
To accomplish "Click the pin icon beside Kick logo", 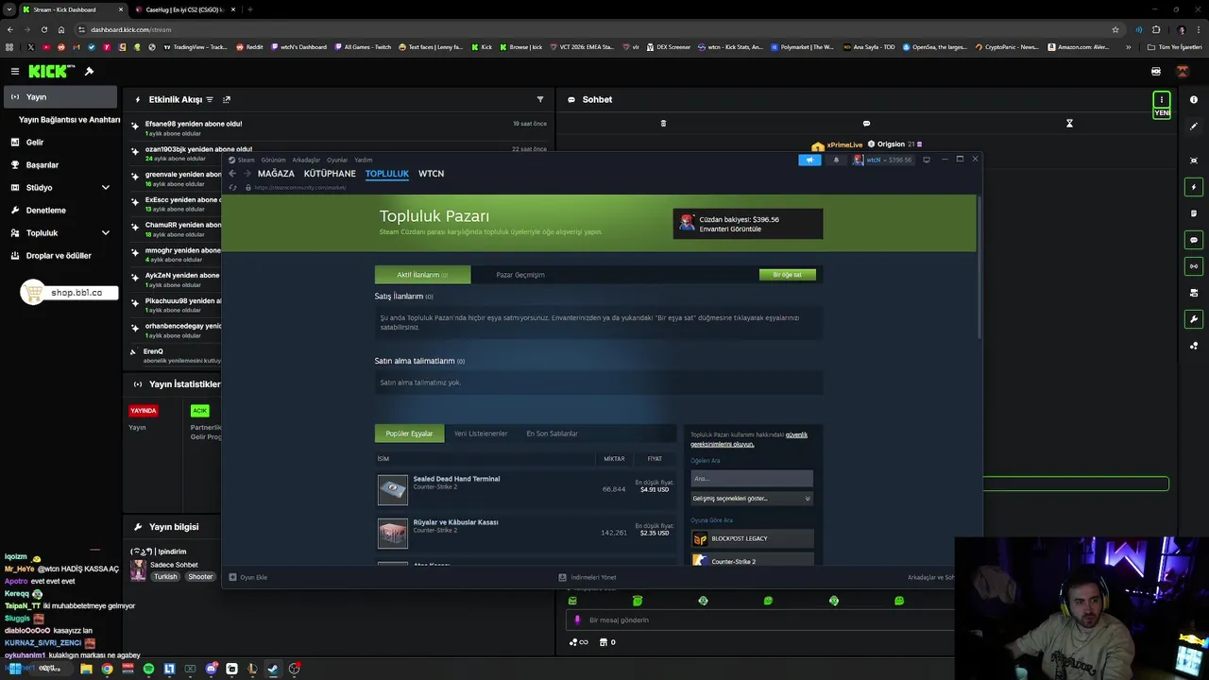I will tap(89, 71).
